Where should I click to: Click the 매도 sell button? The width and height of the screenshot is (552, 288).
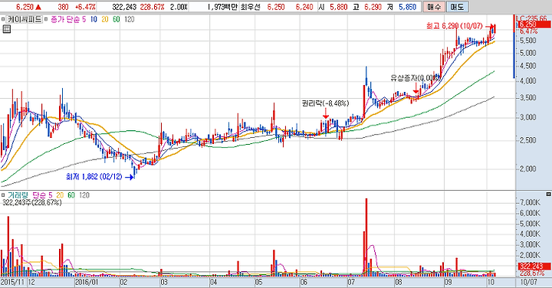tap(457, 7)
